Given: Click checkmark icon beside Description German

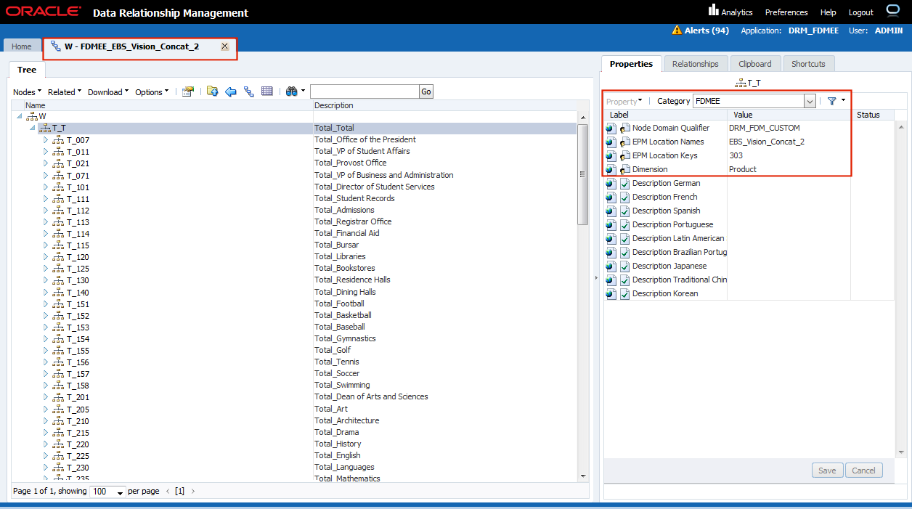Looking at the screenshot, I should [624, 183].
